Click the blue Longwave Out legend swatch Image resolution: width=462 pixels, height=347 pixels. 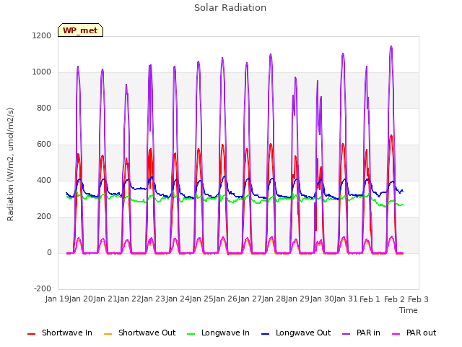265,334
